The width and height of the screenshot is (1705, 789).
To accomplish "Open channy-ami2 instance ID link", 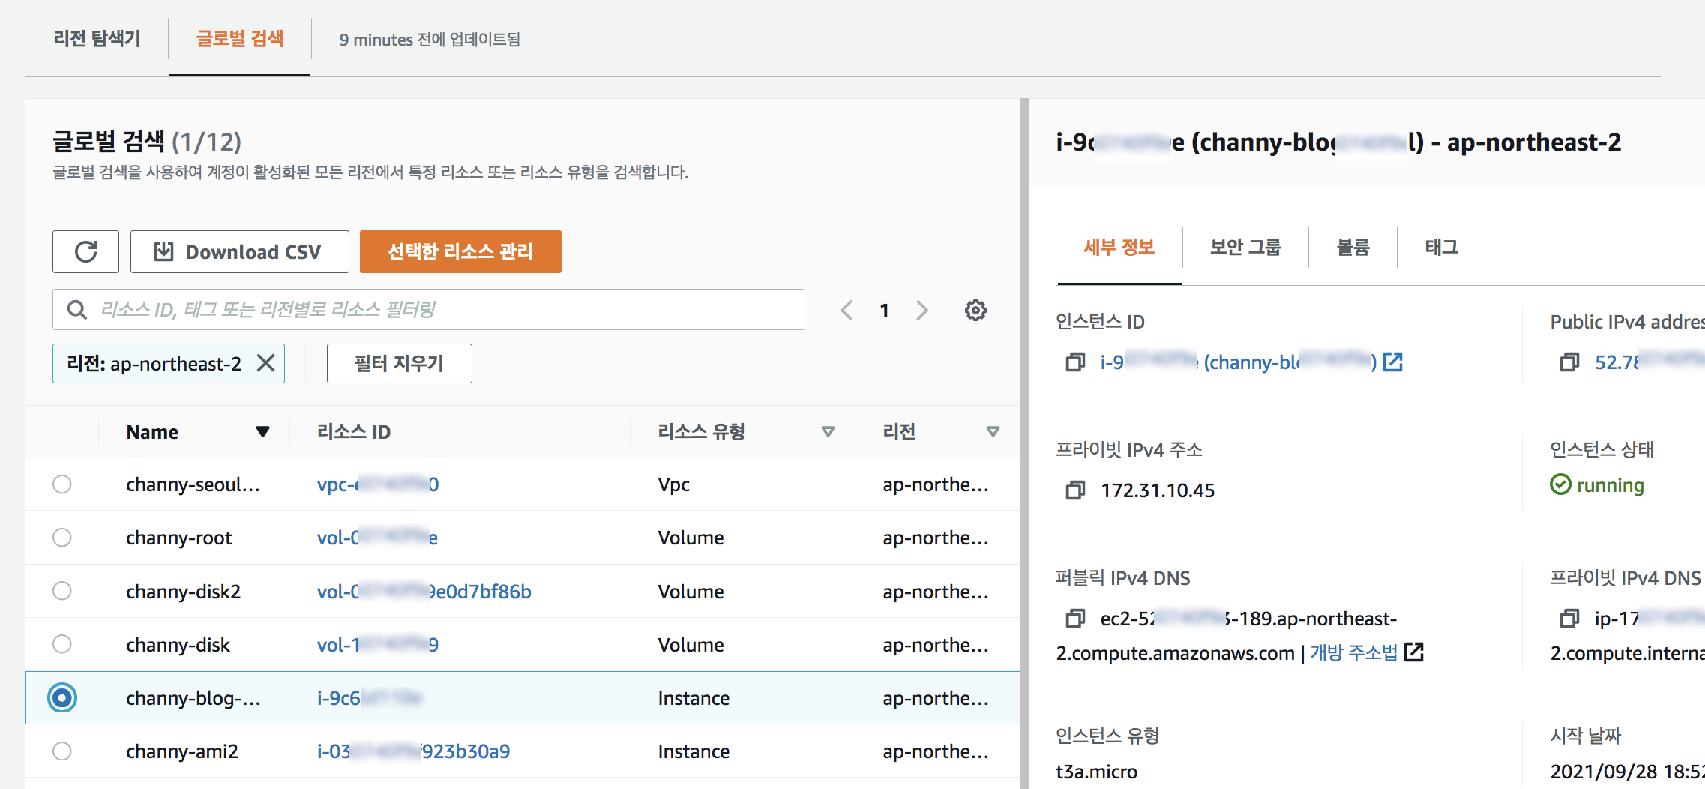I will click(413, 751).
